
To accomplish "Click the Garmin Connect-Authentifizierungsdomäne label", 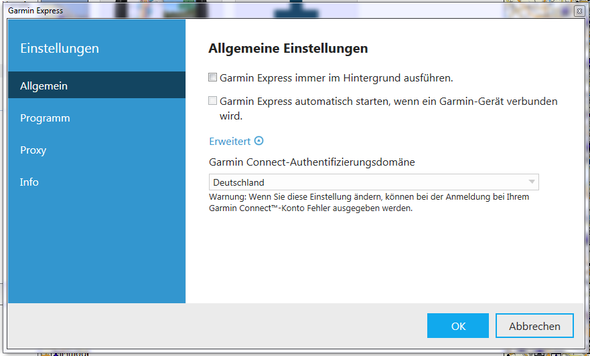I will point(312,162).
